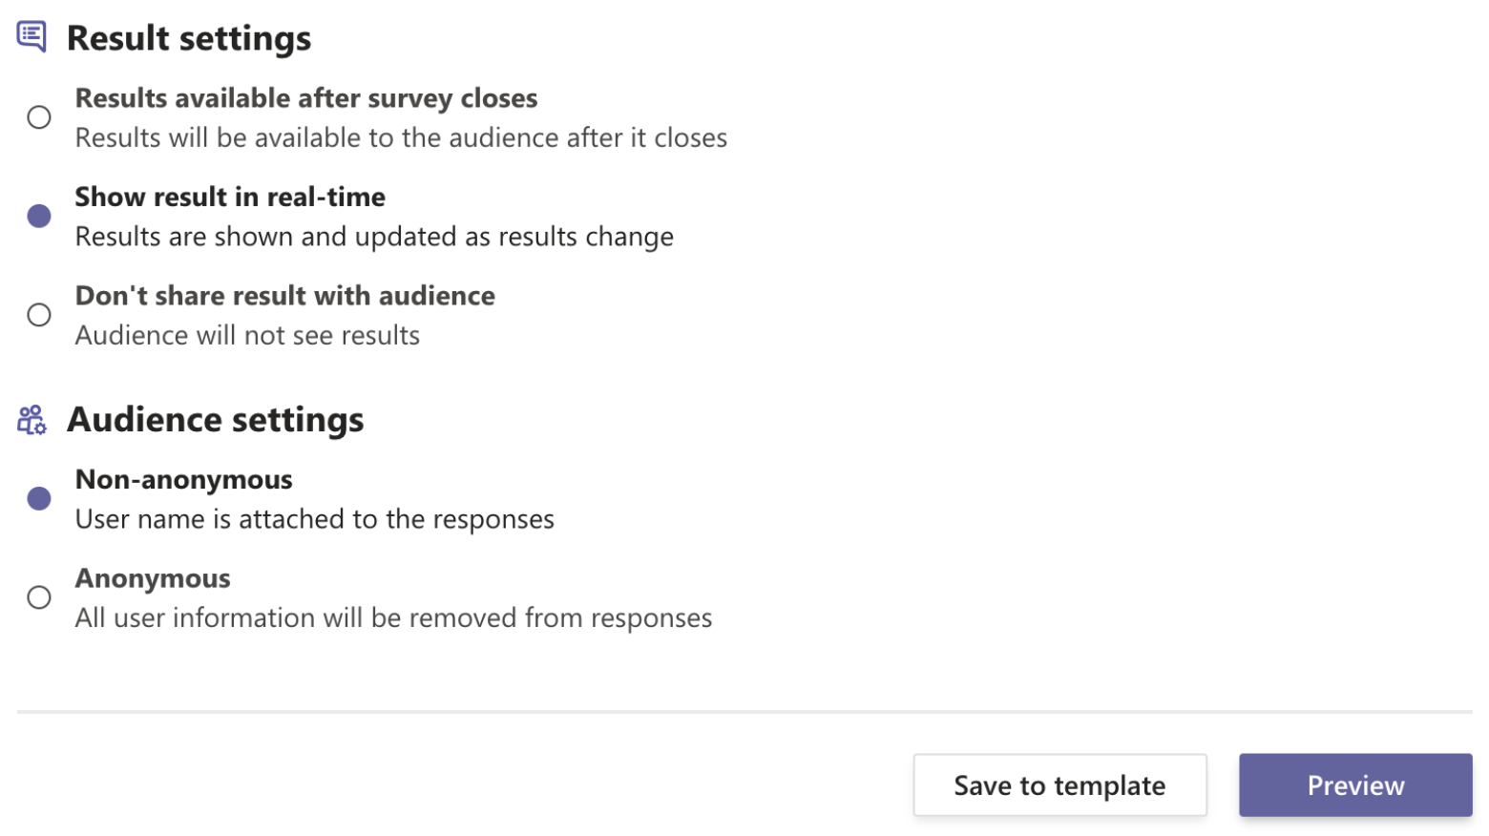Click the bold 'Results available after survey closes' label
1489x836 pixels.
[x=306, y=98]
